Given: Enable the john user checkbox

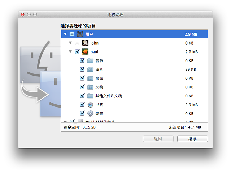Looking at the screenshot, I should (x=77, y=43).
